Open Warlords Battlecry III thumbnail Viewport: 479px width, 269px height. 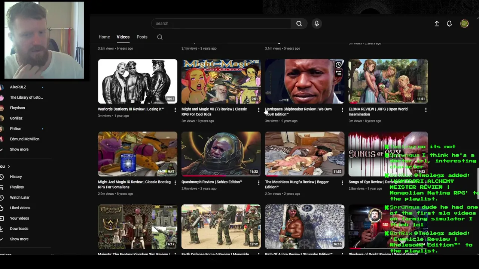point(137,81)
